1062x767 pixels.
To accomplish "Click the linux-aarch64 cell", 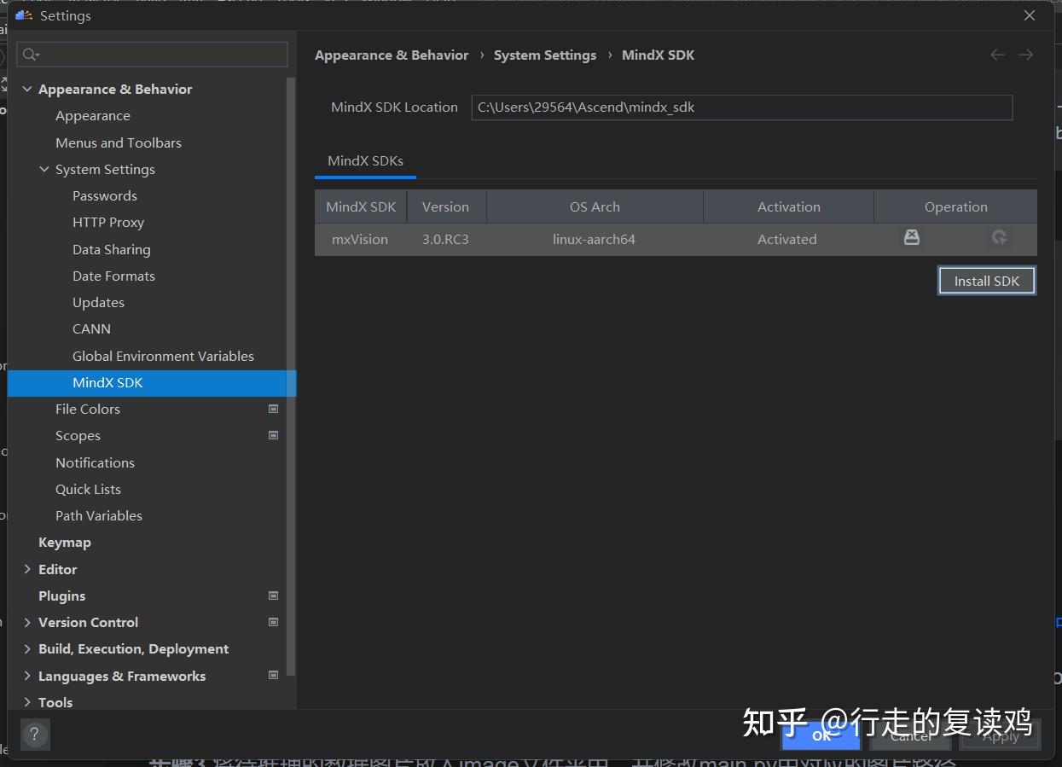I will (x=594, y=239).
